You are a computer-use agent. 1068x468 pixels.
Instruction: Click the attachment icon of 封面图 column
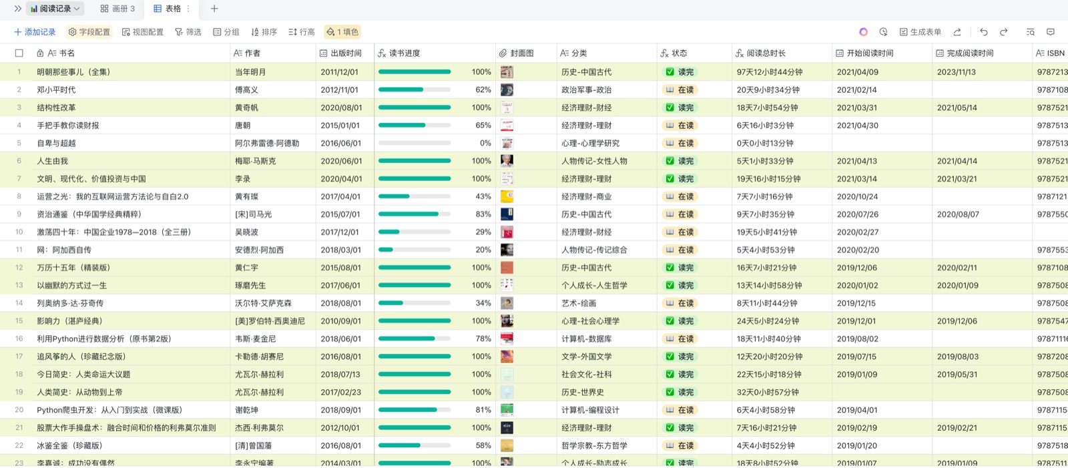point(503,53)
